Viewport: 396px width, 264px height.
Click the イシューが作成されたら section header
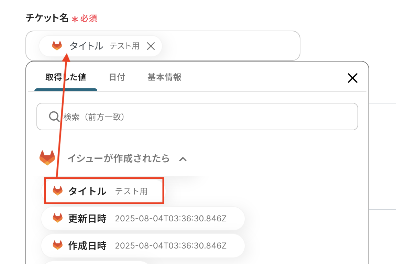click(118, 158)
